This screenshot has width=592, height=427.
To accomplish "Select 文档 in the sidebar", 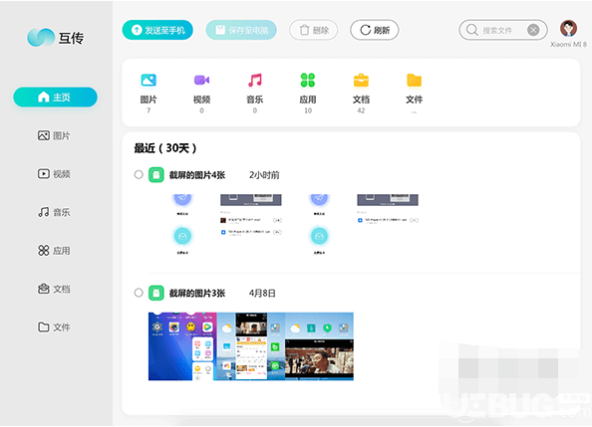I will pyautogui.click(x=55, y=289).
